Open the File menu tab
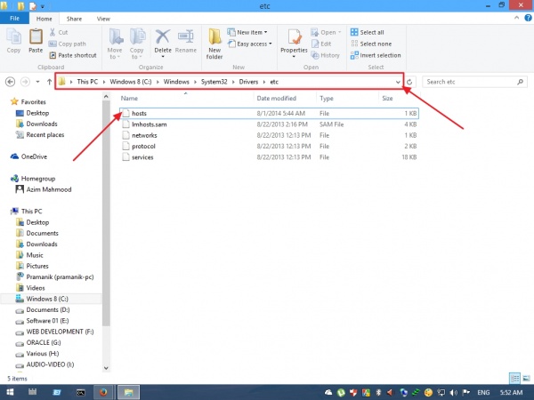The image size is (534, 400). [14, 19]
